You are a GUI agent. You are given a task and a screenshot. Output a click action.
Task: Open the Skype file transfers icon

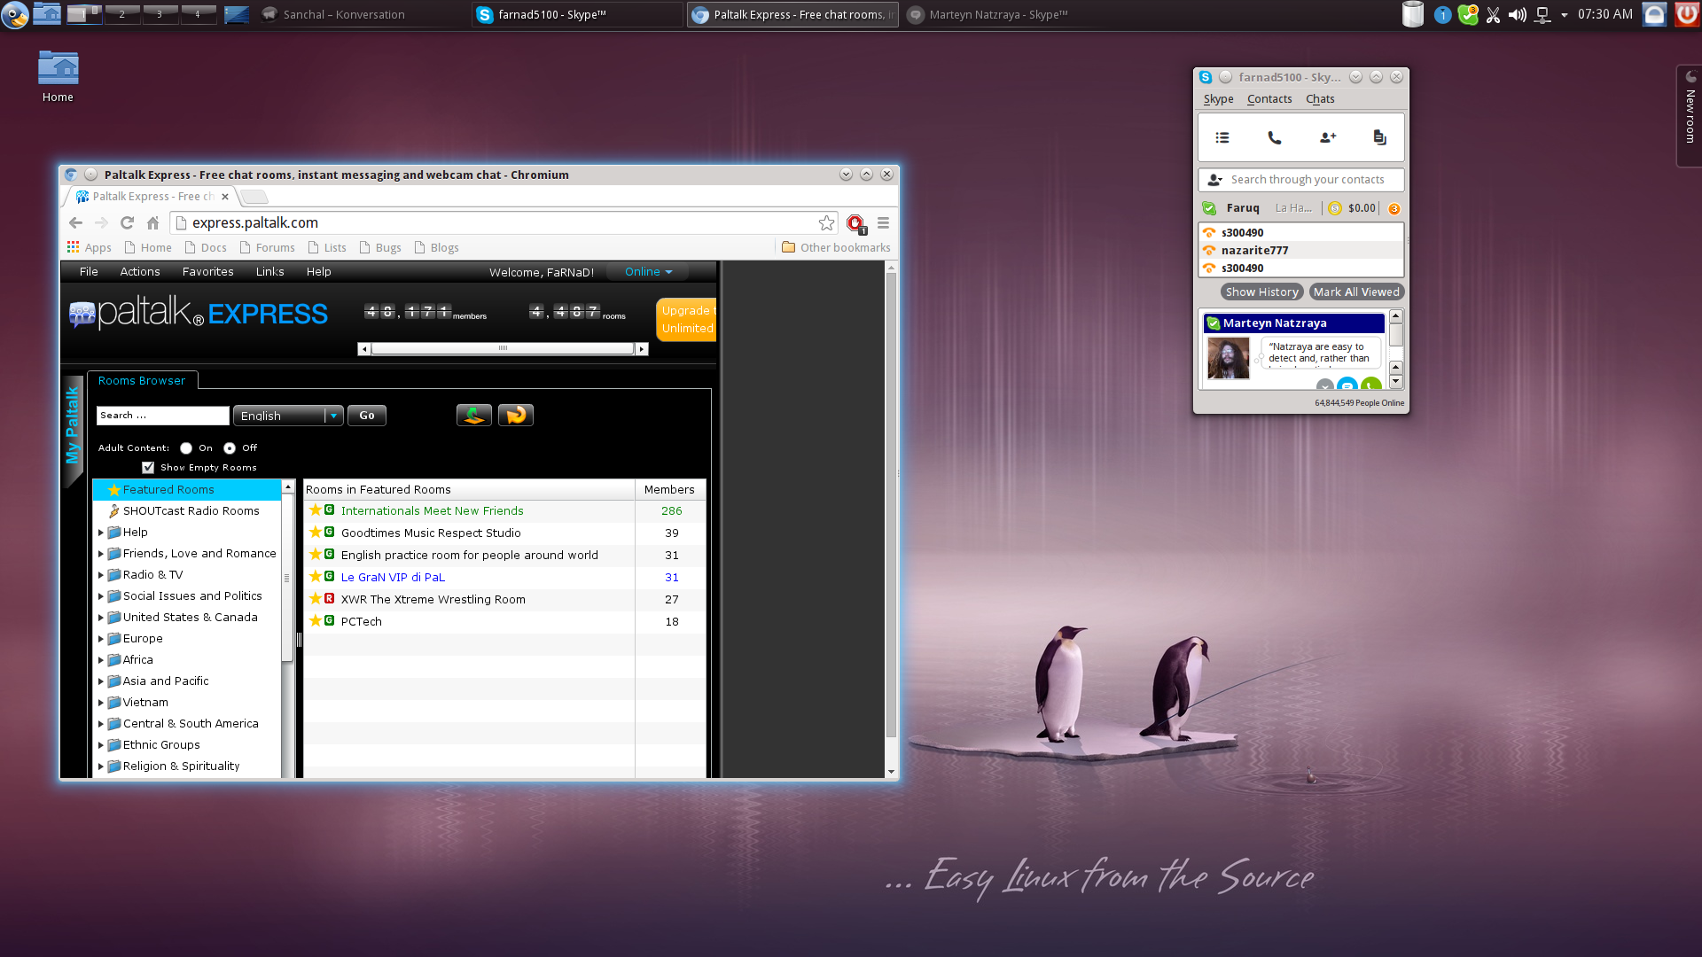tap(1379, 137)
